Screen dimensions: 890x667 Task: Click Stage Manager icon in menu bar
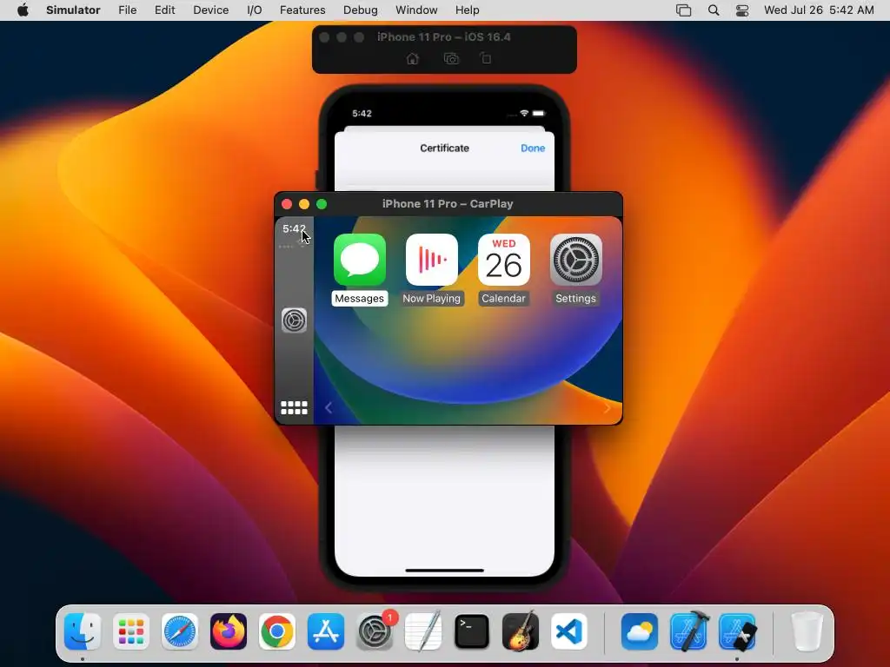(x=683, y=10)
